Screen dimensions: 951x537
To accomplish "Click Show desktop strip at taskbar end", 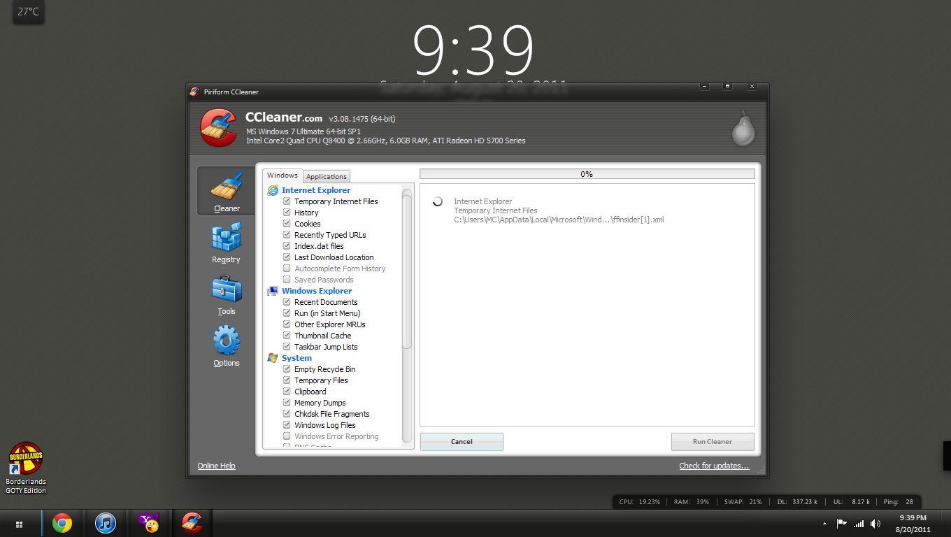I will pos(946,524).
